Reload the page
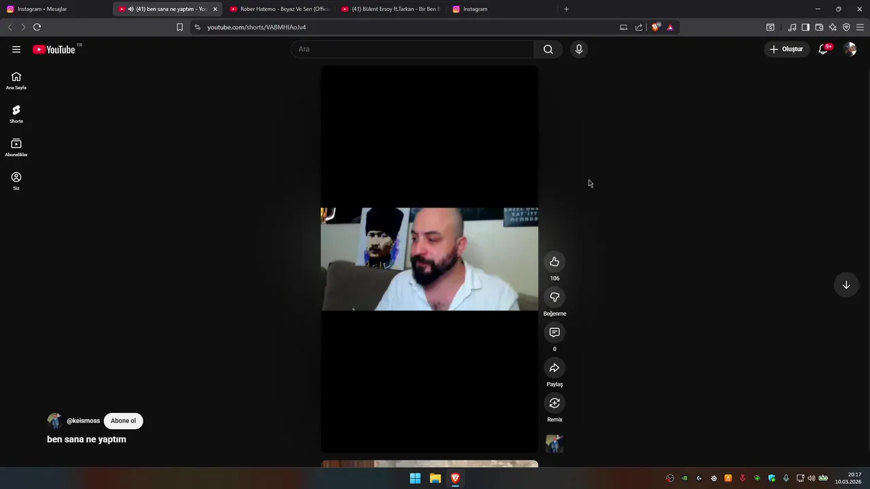The image size is (870, 489). tap(37, 27)
